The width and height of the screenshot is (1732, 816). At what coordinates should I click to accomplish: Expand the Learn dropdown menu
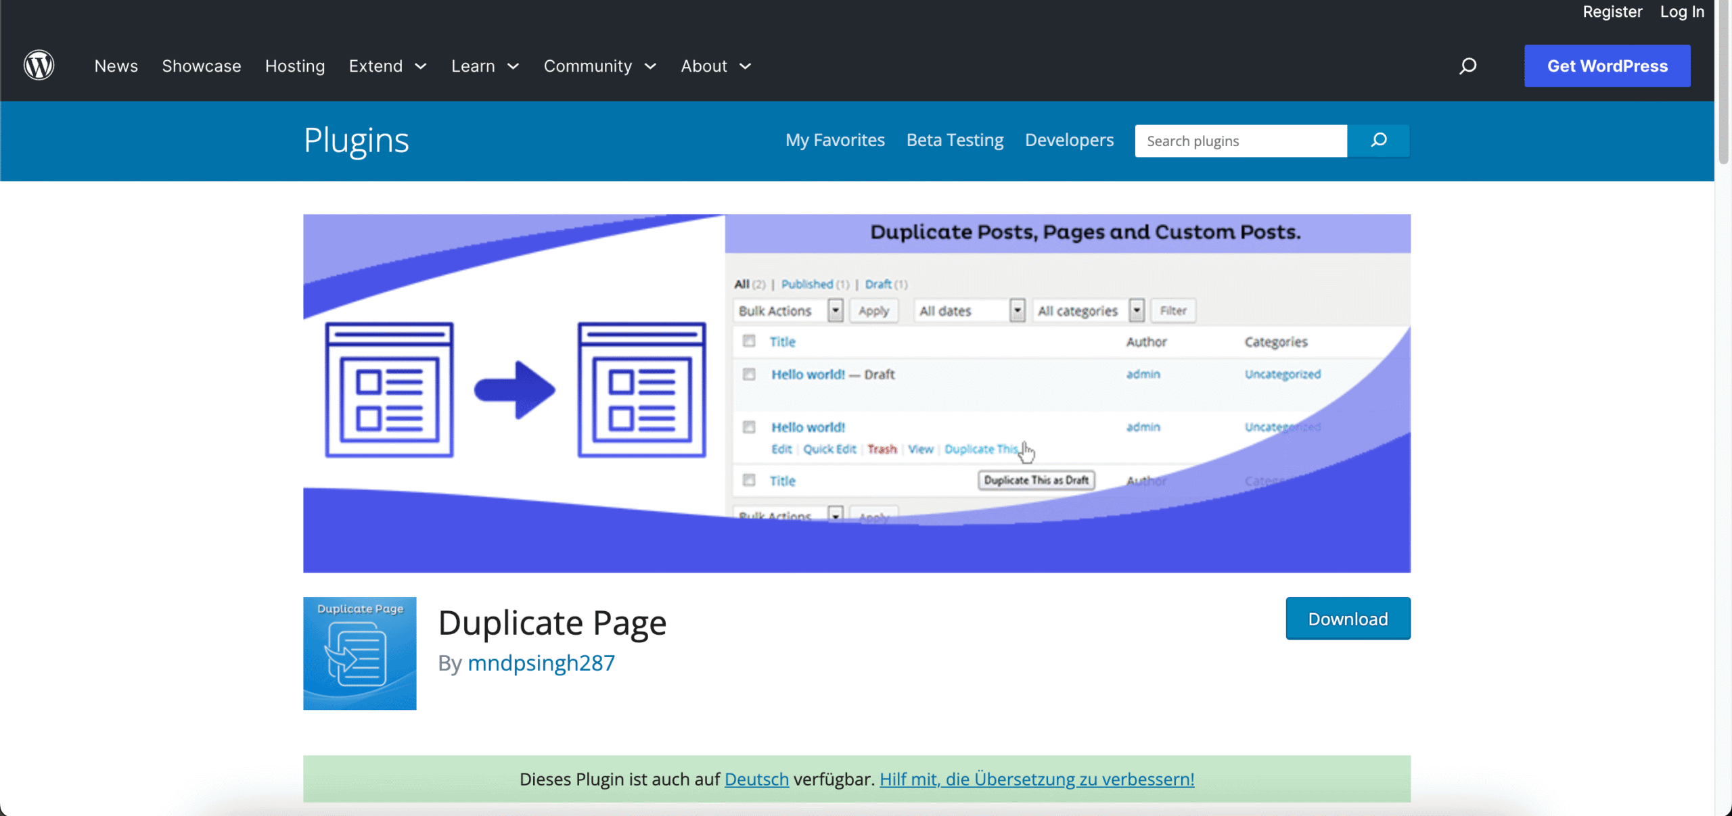coord(485,66)
